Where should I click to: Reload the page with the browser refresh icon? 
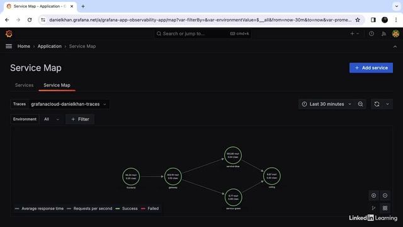pyautogui.click(x=30, y=20)
